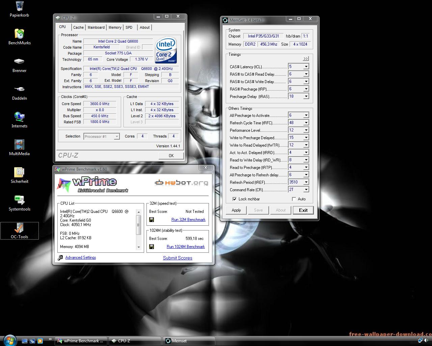Select the CPU tab in CPU-Z
This screenshot has width=432, height=346.
63,27
